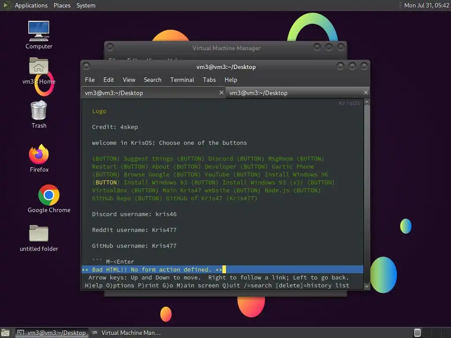Click the terminal window menu button in titlebar
This screenshot has width=451, height=338.
(x=86, y=66)
